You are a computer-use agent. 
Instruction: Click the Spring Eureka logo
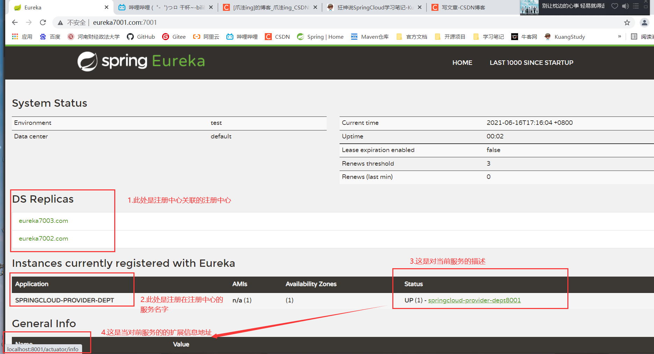[141, 61]
